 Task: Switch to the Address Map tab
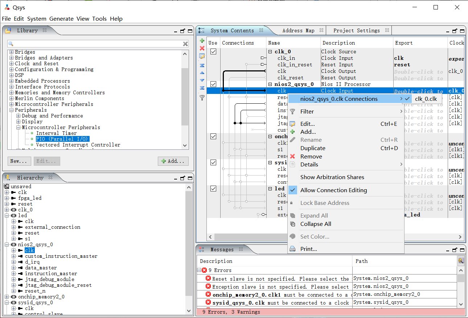298,30
